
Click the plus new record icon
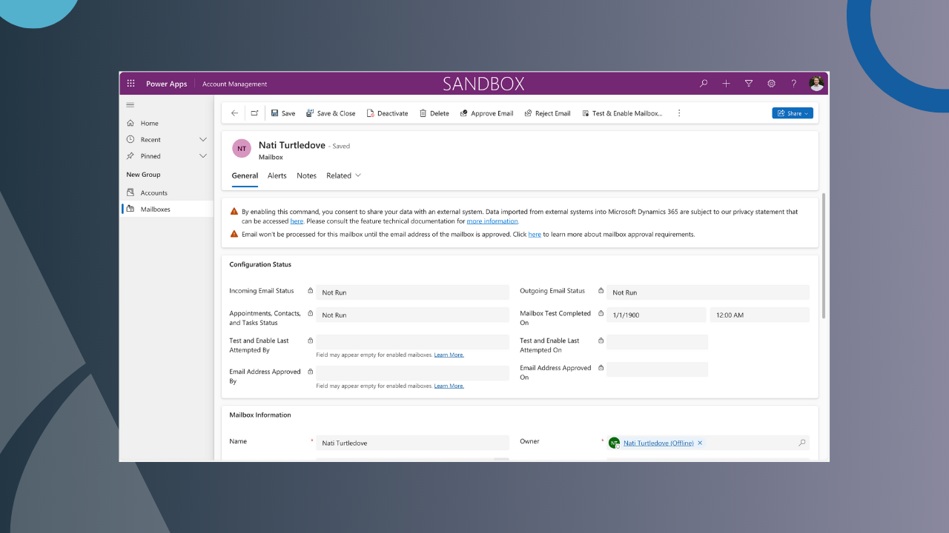click(x=726, y=84)
